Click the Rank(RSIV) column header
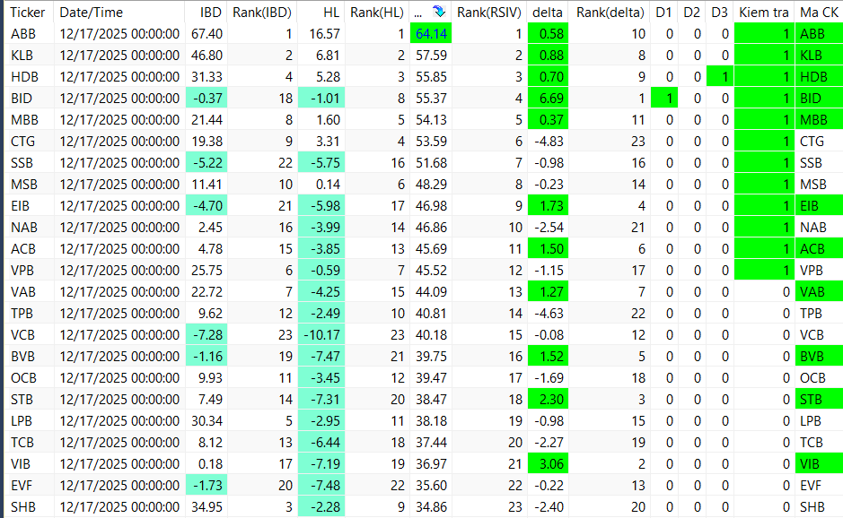 click(488, 12)
